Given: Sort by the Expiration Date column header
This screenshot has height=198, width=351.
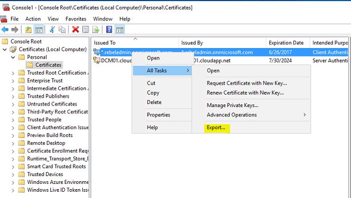Looking at the screenshot, I should (x=288, y=43).
